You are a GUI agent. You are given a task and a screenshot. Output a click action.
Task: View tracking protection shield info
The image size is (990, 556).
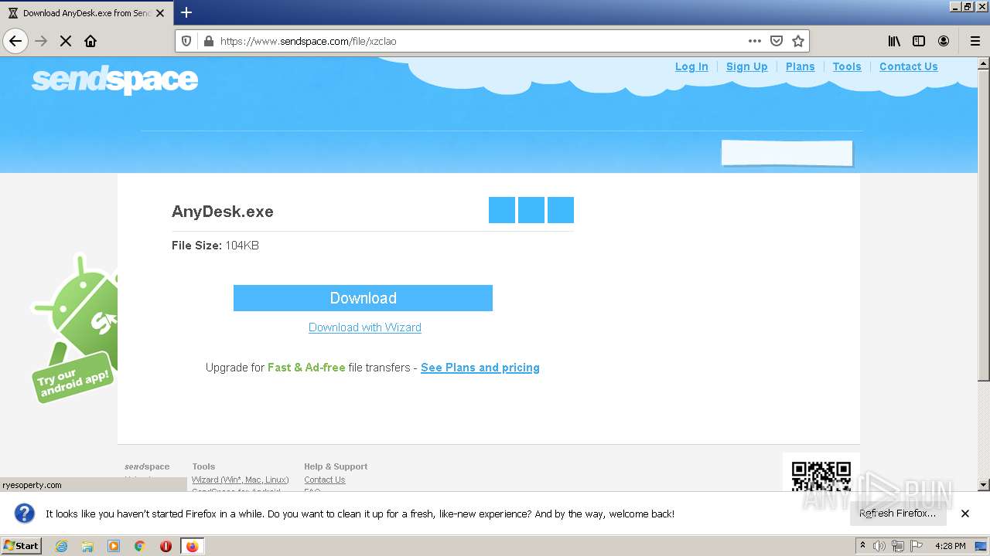point(186,41)
